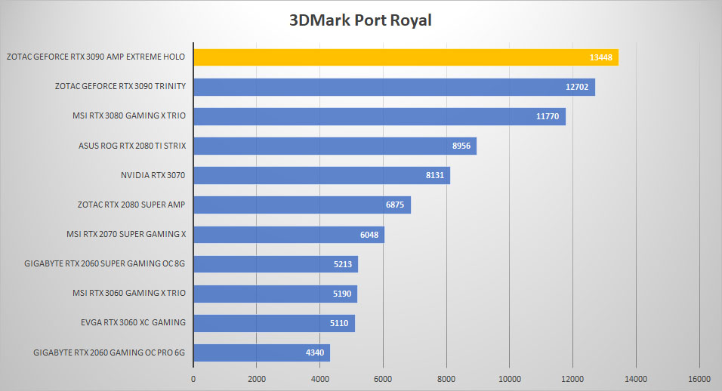The width and height of the screenshot is (722, 391).
Task: Click the data value 4340
Action: tap(315, 353)
